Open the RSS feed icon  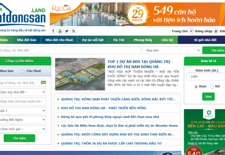click(74, 31)
